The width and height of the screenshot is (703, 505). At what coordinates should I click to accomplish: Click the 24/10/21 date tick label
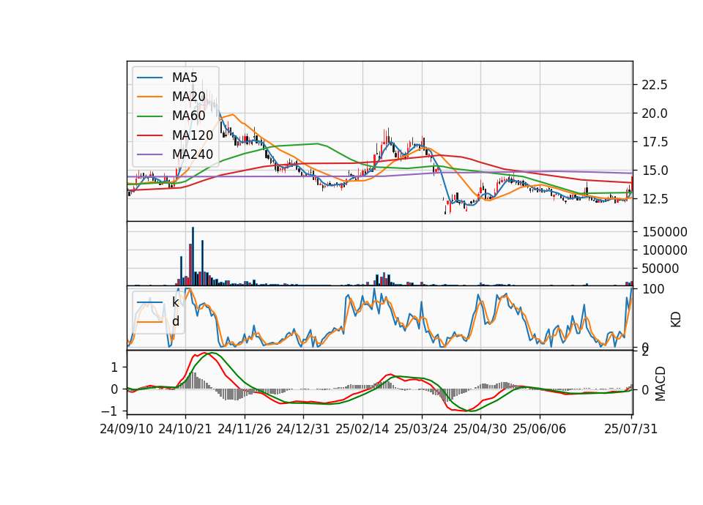(x=185, y=429)
